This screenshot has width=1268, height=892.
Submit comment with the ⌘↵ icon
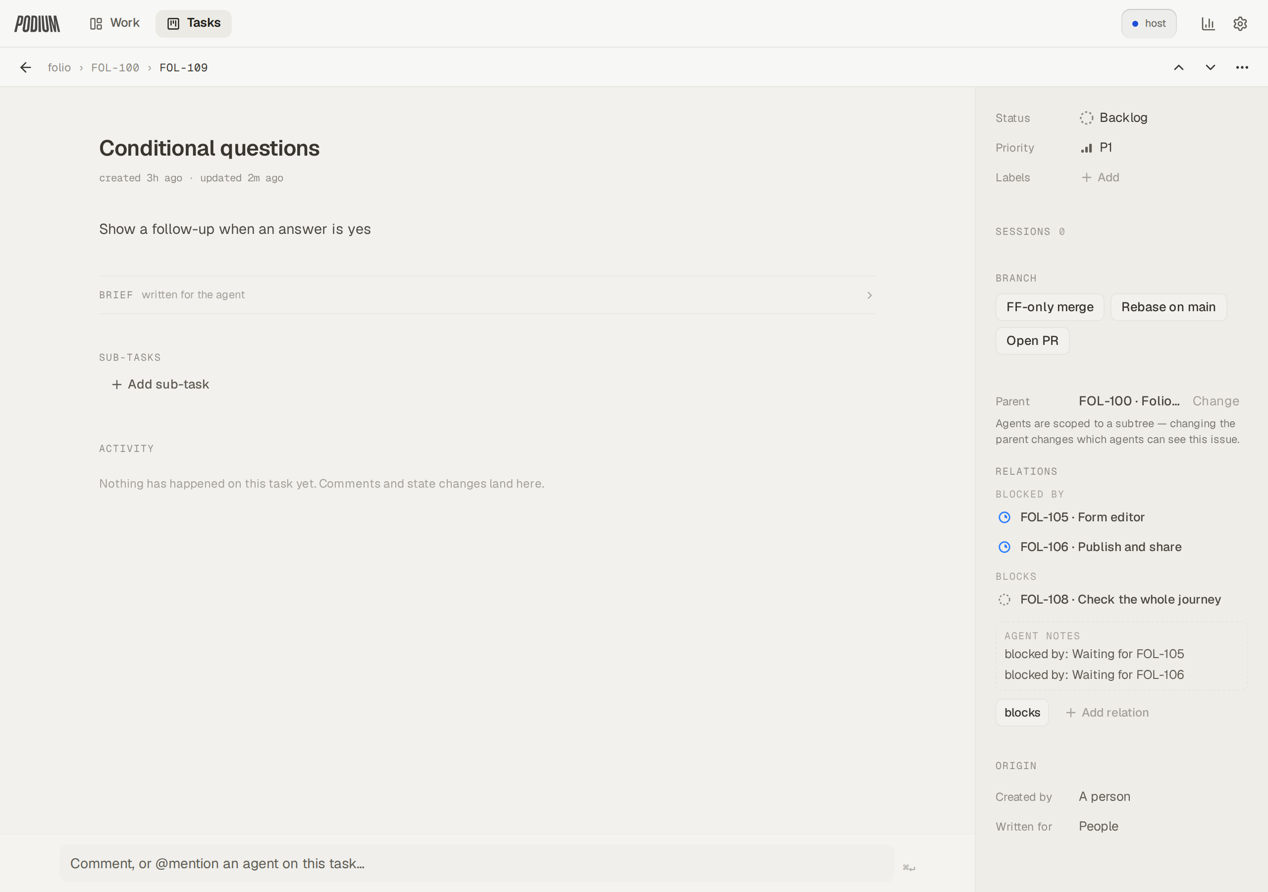pos(908,867)
